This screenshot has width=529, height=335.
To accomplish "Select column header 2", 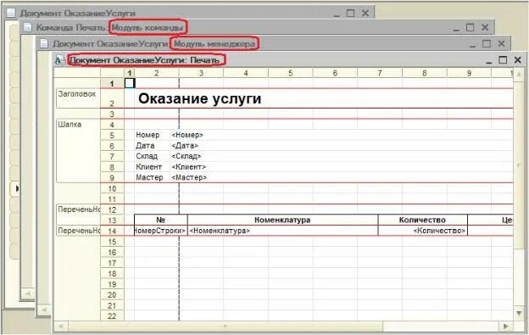I will [157, 73].
